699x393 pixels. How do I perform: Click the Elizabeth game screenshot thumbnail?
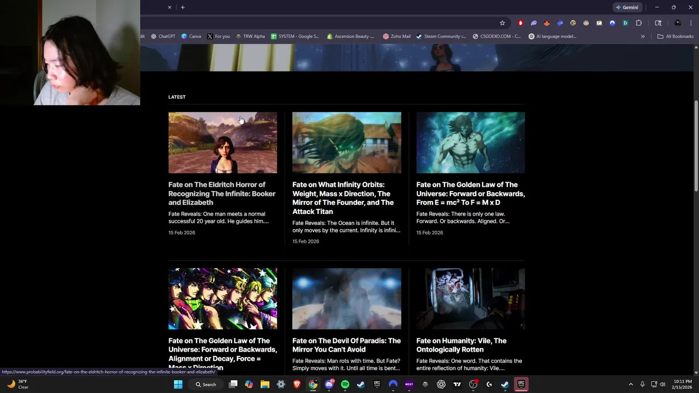[223, 142]
